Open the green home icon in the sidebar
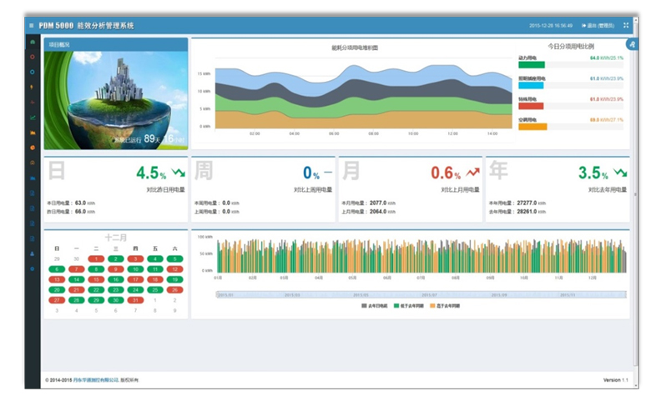Screen dimensions: 666x401 point(32,42)
